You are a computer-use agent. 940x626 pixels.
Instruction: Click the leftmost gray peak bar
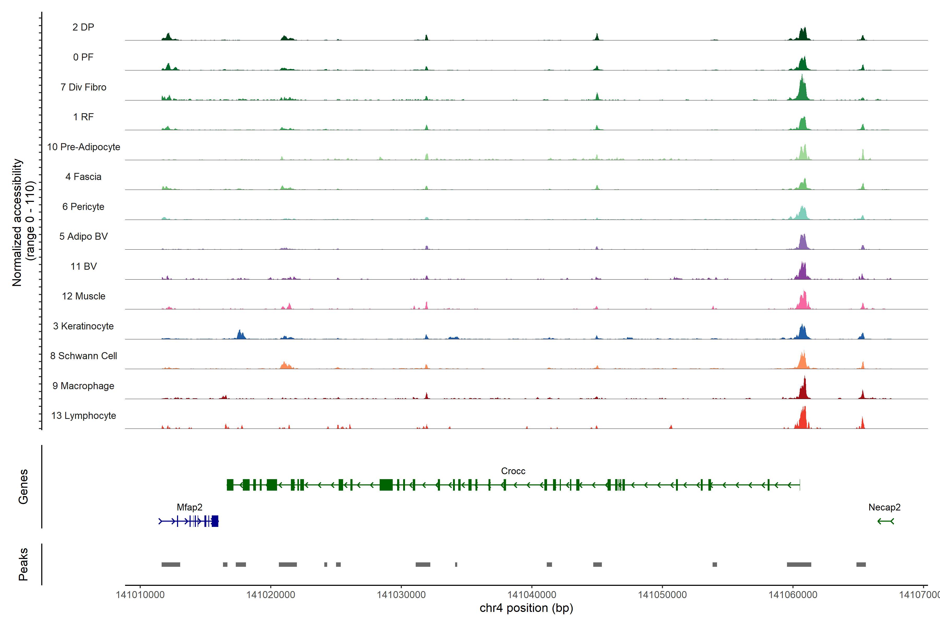tap(171, 564)
